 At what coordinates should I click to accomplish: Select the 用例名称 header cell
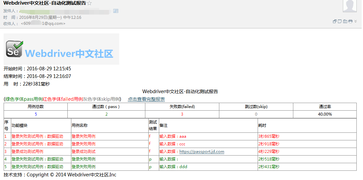click(x=110, y=126)
